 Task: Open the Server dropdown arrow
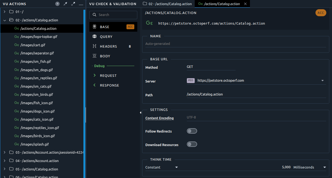coord(323,81)
